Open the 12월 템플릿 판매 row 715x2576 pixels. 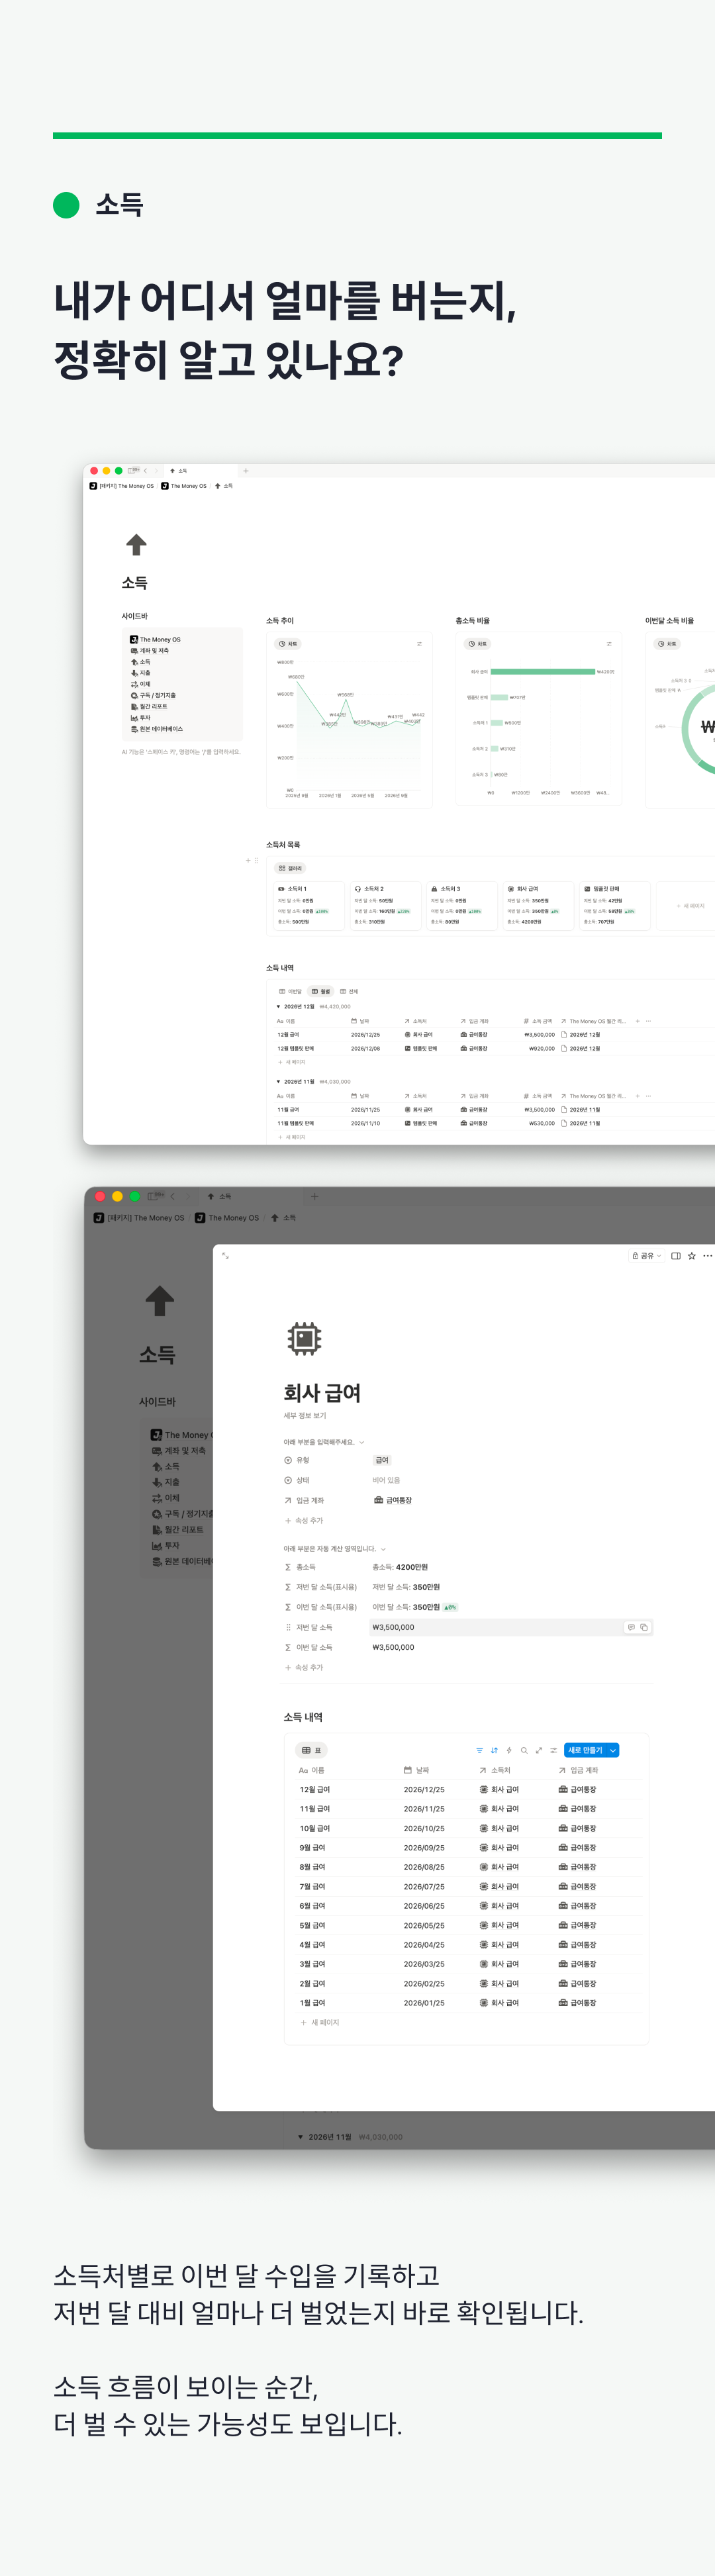tap(296, 1049)
